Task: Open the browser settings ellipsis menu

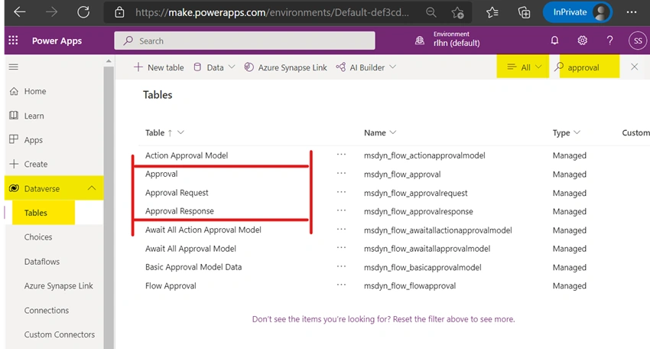Action: (632, 12)
